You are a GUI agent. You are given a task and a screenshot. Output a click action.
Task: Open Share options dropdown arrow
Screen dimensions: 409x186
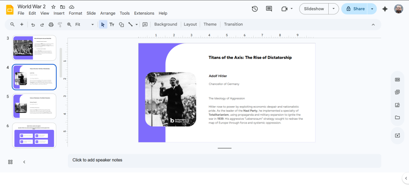click(372, 9)
